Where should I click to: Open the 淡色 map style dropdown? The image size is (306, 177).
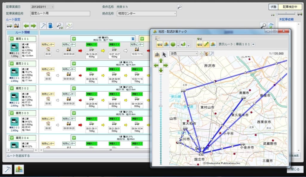196,54
